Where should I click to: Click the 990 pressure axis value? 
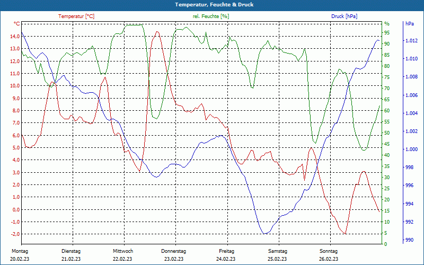410,240
